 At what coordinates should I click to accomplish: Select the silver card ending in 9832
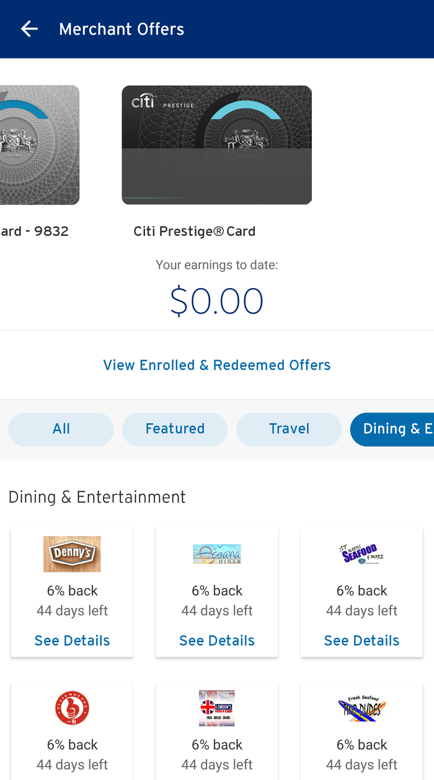tap(39, 145)
